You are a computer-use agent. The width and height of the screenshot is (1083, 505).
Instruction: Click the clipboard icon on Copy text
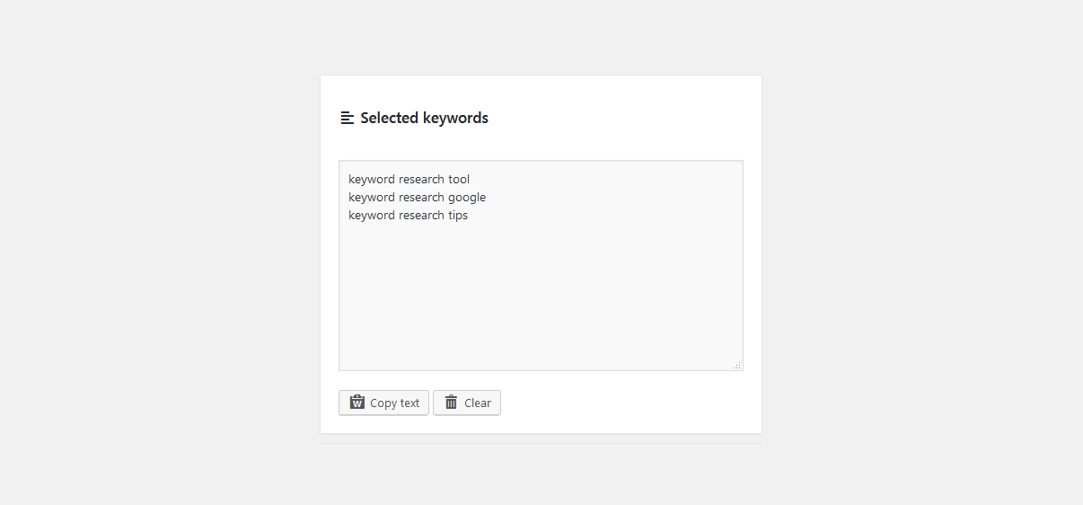(357, 403)
